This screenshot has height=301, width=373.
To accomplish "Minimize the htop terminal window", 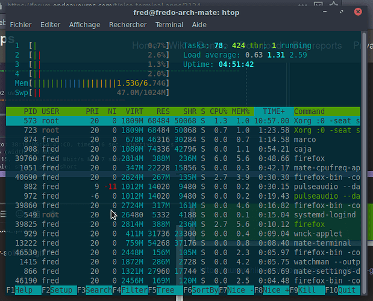I will [x=325, y=11].
